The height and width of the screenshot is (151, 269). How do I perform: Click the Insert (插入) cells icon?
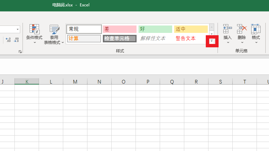pos(228,30)
